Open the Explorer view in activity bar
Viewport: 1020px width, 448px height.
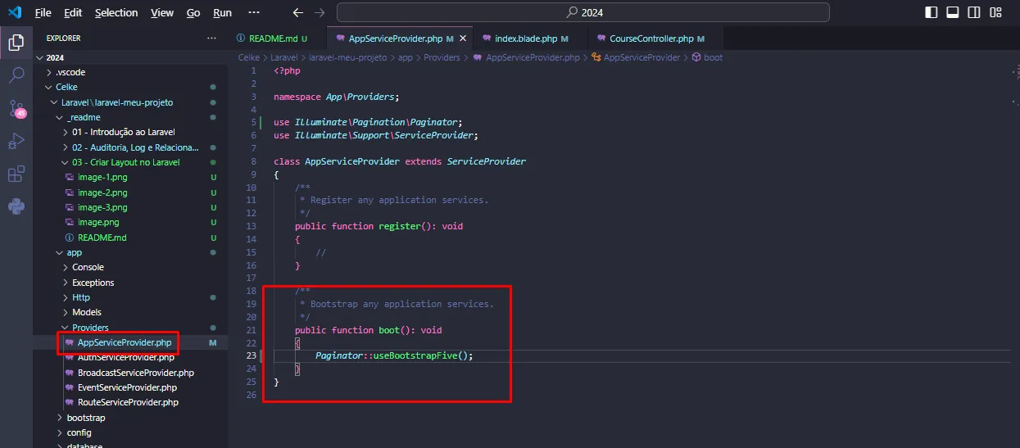click(16, 43)
